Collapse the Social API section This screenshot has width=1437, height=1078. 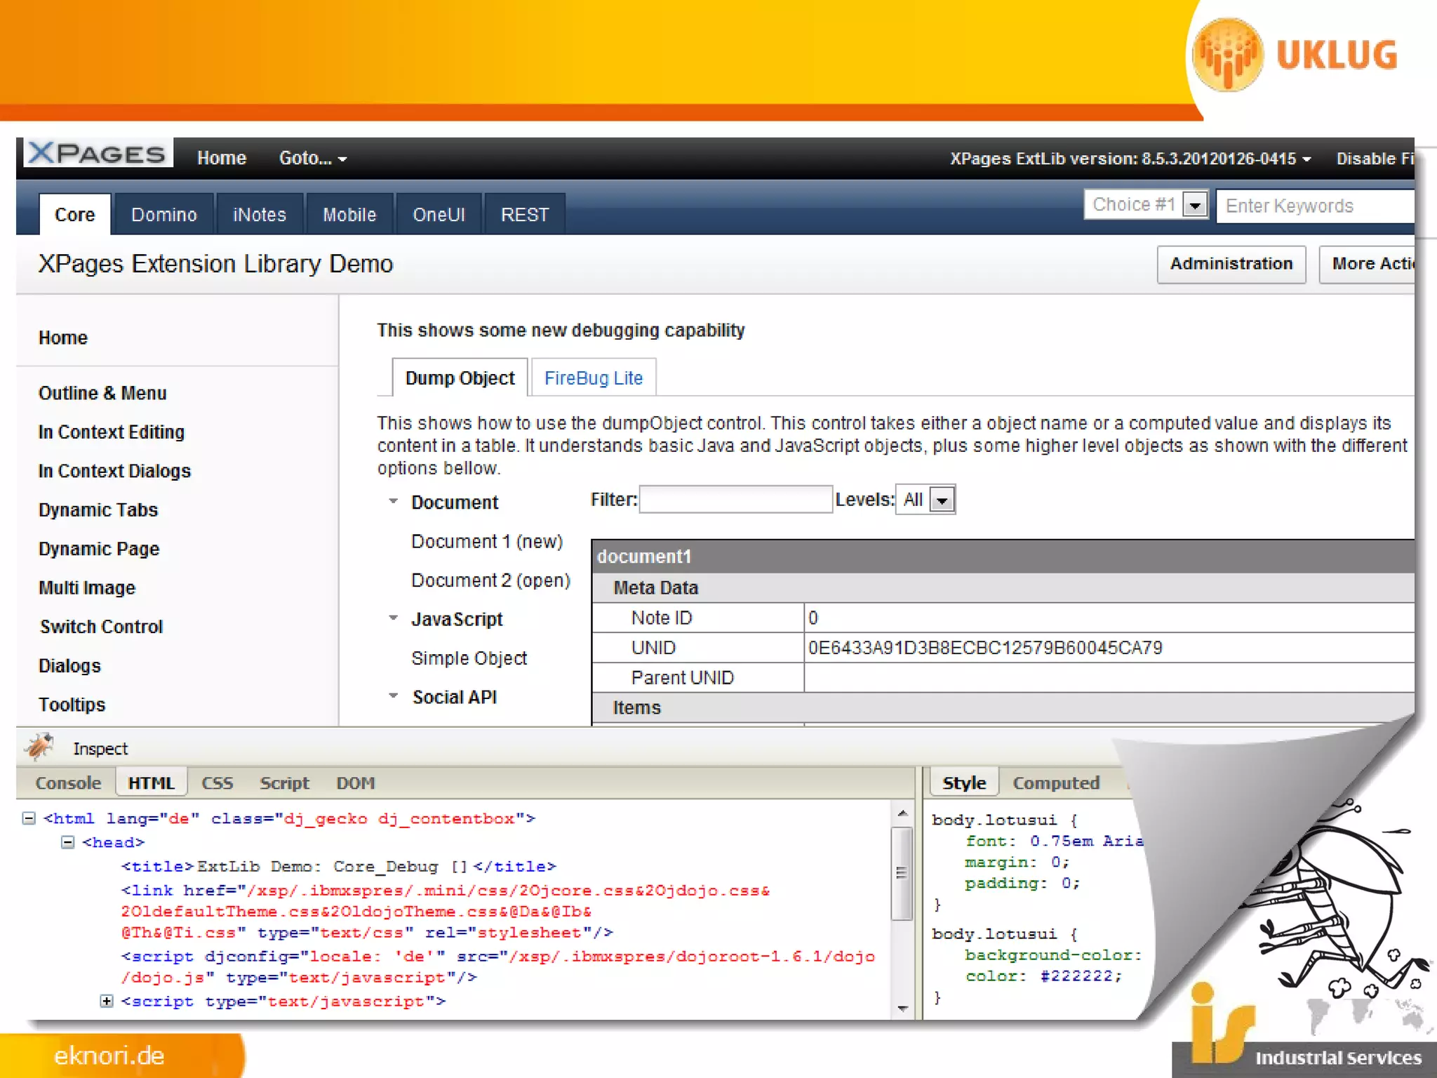(x=394, y=696)
